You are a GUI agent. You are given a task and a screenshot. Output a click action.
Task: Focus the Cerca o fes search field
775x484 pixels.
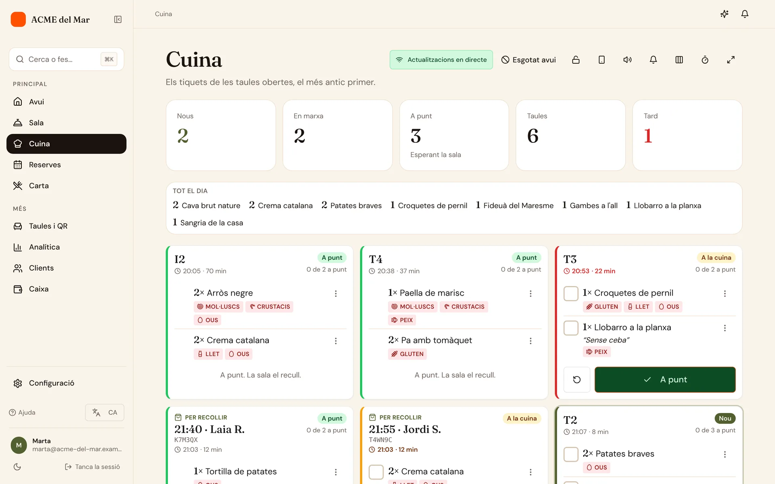(x=66, y=59)
